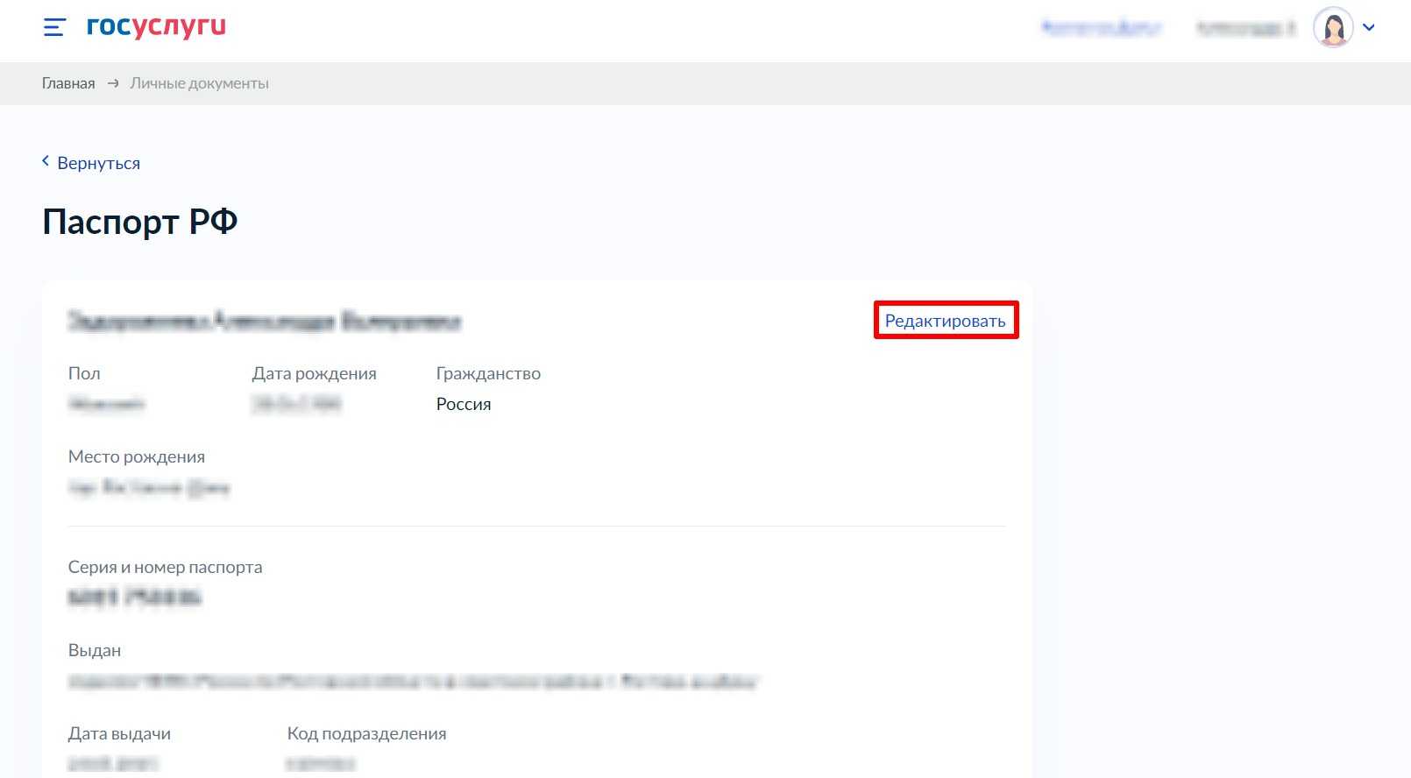The height and width of the screenshot is (778, 1411).
Task: Click the Дата рождения label
Action: click(x=314, y=373)
